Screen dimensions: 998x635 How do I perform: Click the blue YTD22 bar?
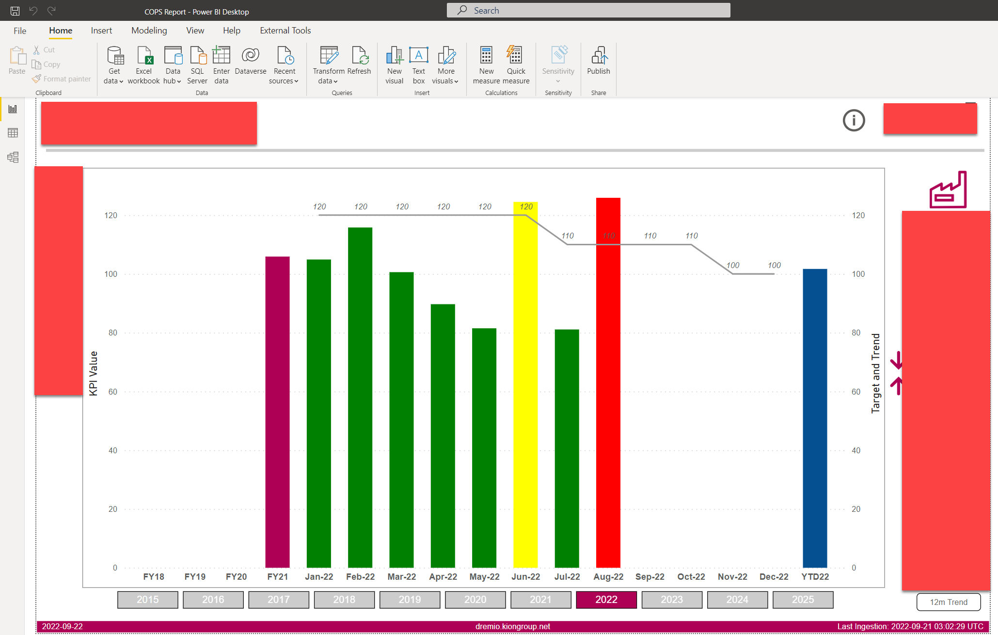(x=815, y=418)
